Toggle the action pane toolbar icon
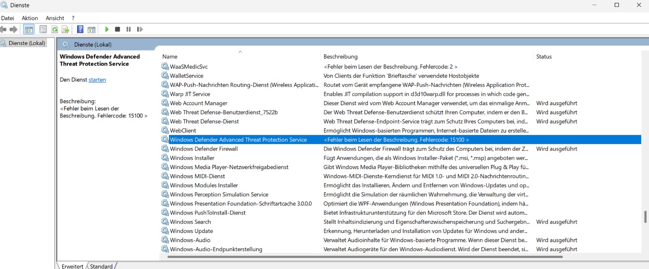Screen dimensions: 649x269 [x=92, y=29]
